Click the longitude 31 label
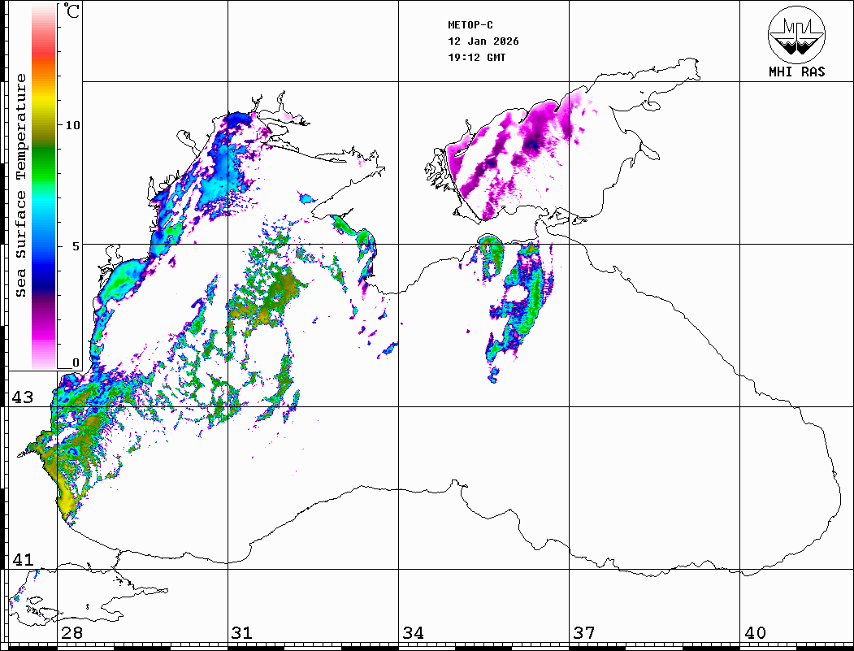The width and height of the screenshot is (854, 651). pos(241,633)
